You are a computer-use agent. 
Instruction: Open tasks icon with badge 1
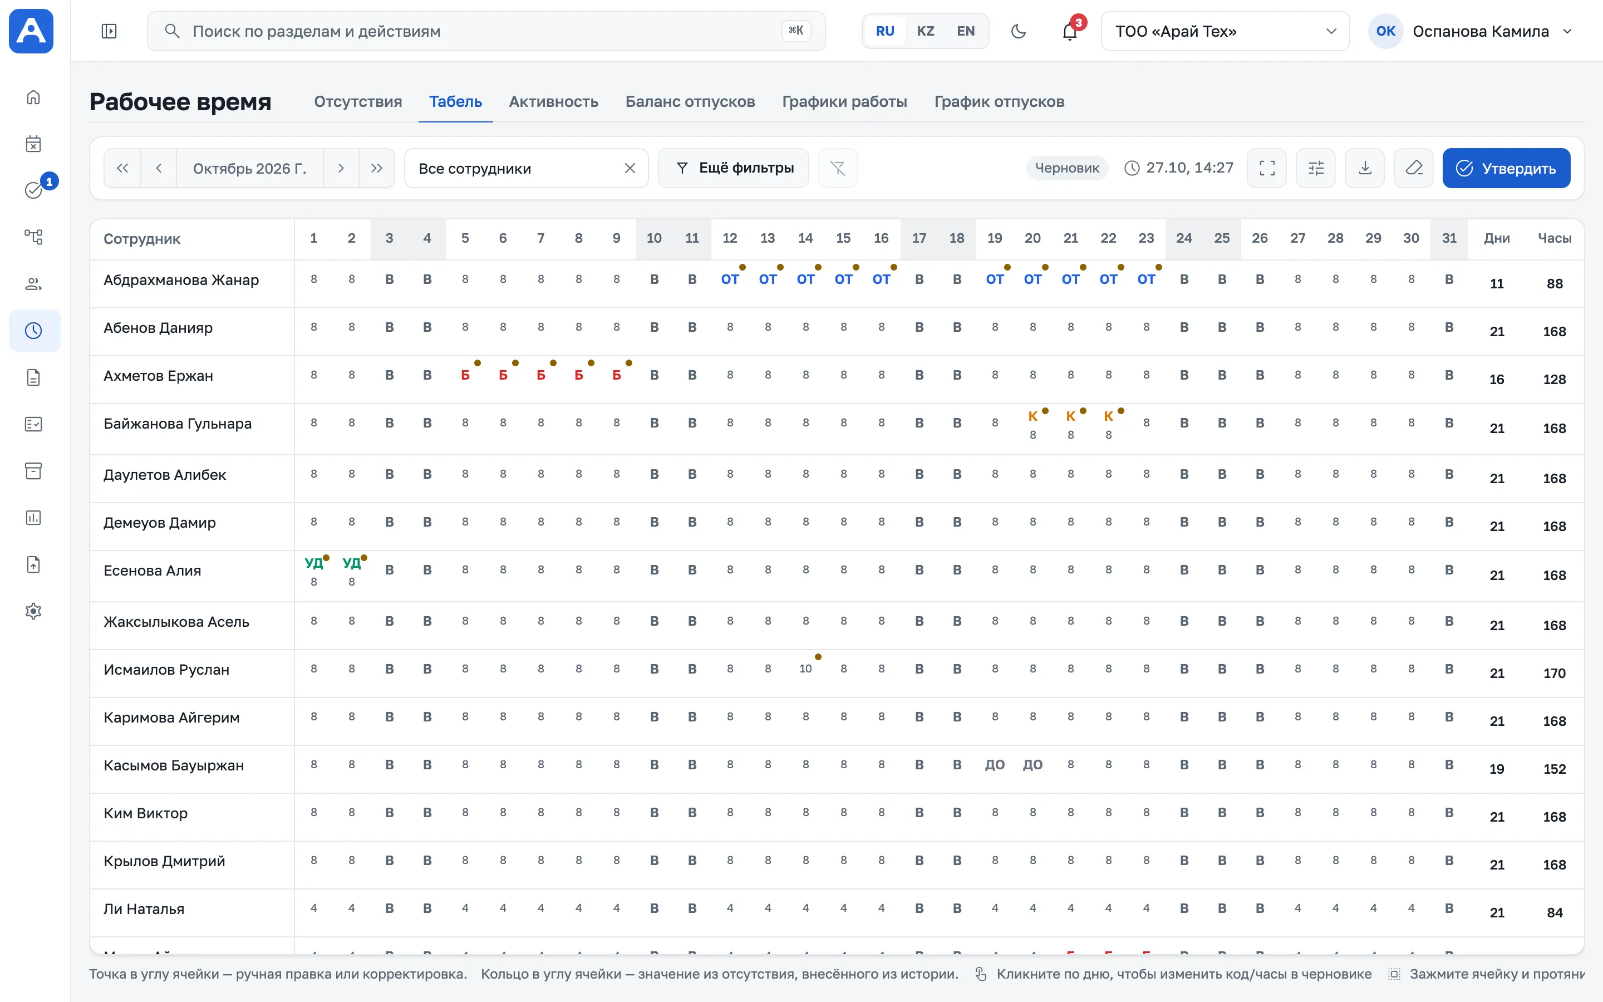click(33, 190)
